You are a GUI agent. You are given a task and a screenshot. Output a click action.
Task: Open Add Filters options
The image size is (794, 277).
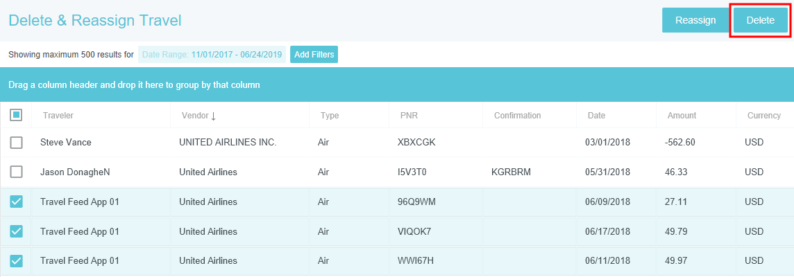tap(314, 54)
